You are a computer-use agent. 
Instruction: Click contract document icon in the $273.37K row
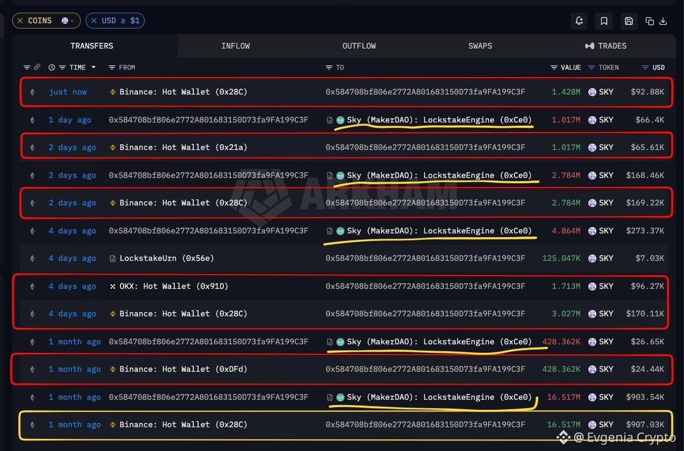[330, 231]
